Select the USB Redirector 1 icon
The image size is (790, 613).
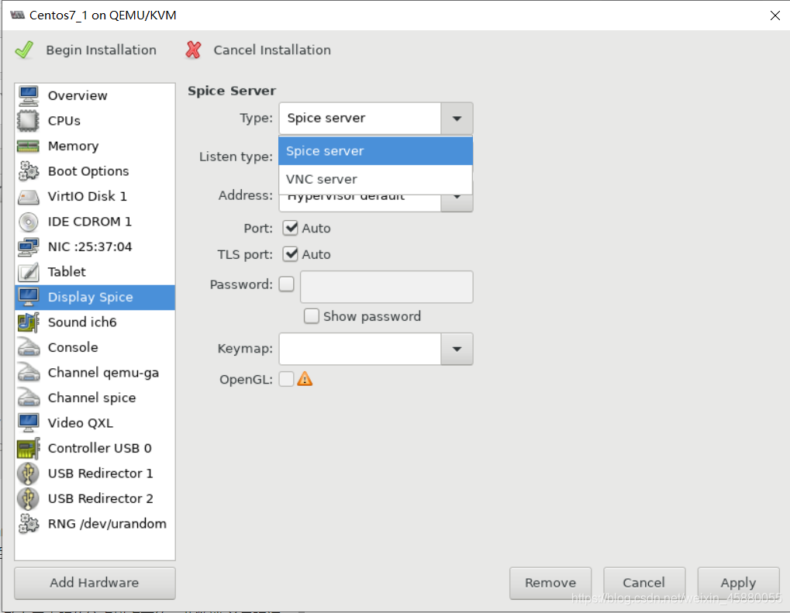point(28,474)
